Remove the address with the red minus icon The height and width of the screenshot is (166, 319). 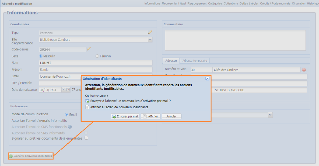click(304, 70)
